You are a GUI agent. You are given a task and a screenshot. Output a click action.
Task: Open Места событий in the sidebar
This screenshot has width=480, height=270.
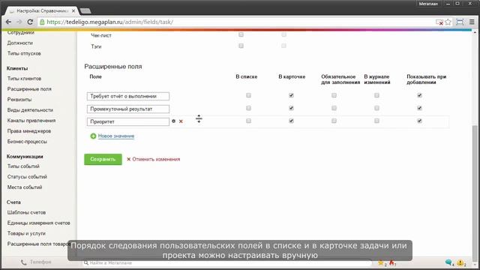25,187
